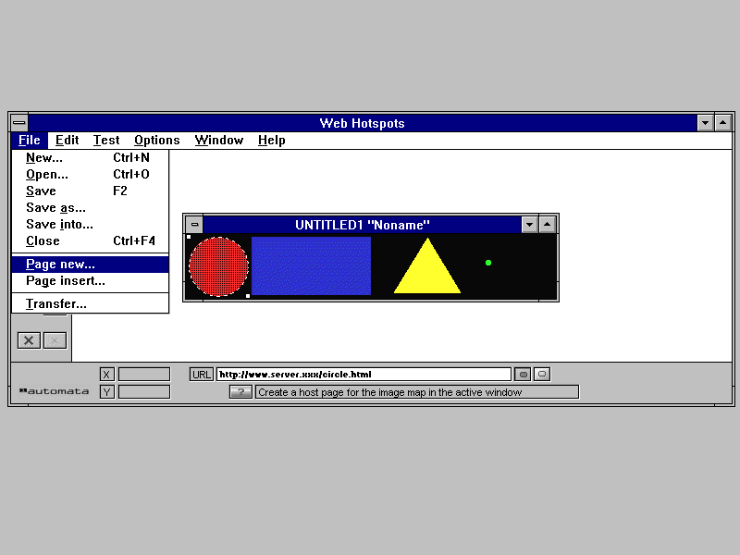Click the question mark help button
740x555 pixels.
(x=240, y=392)
